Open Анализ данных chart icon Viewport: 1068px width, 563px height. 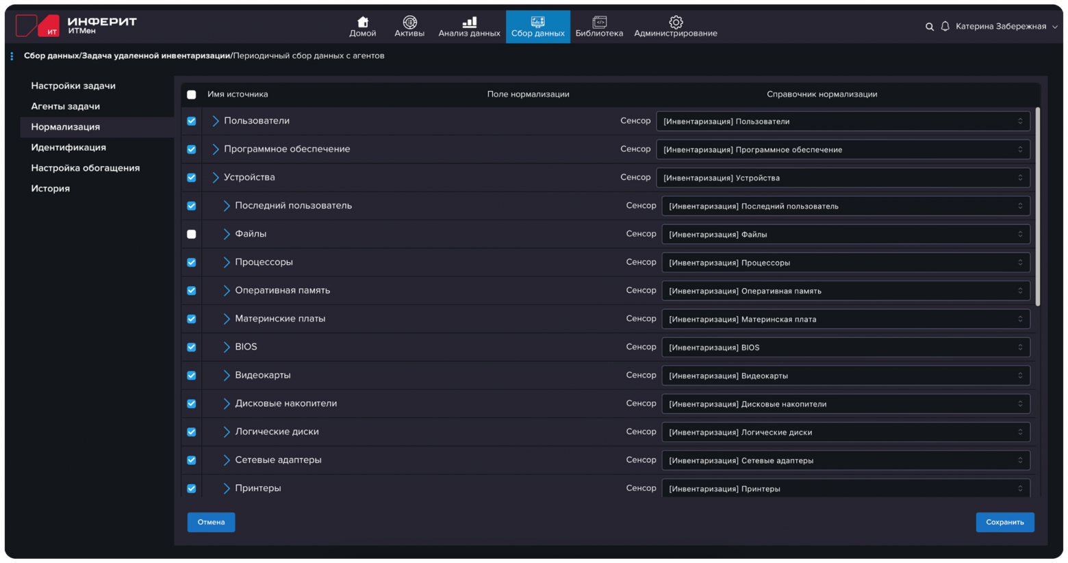click(470, 22)
